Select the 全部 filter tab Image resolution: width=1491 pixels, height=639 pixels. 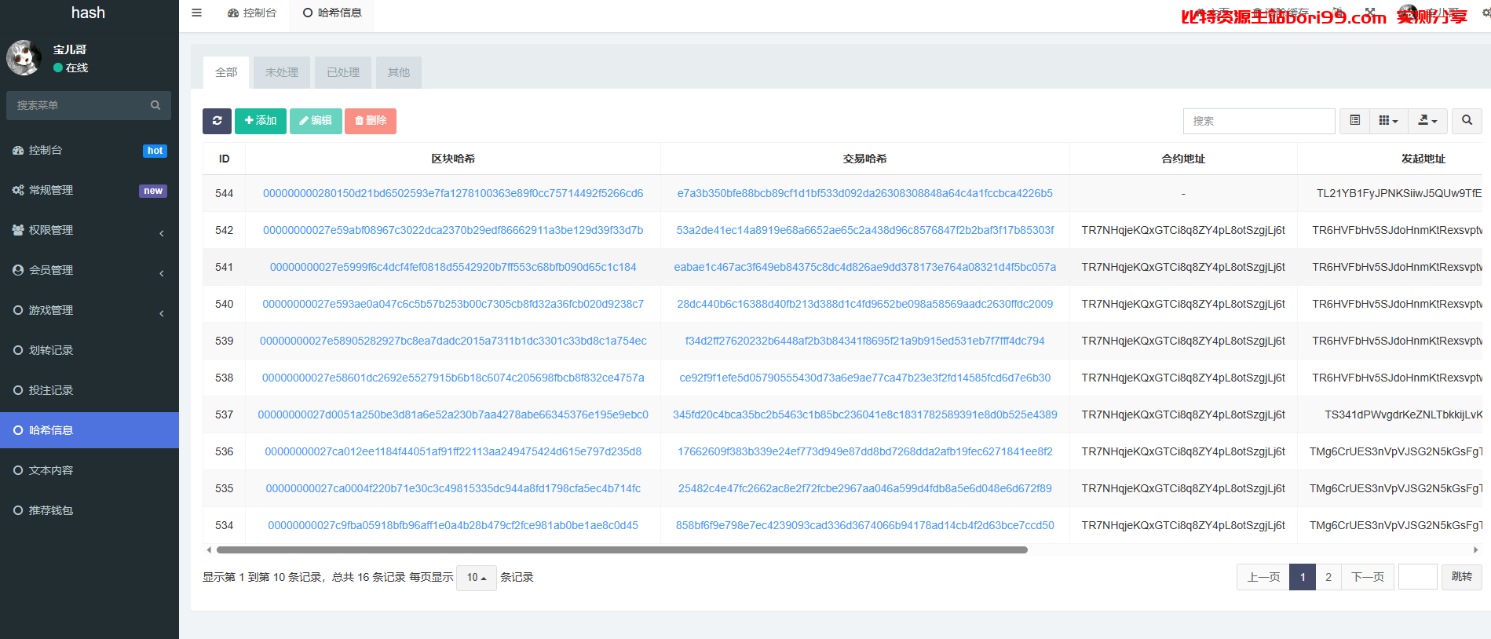[226, 72]
